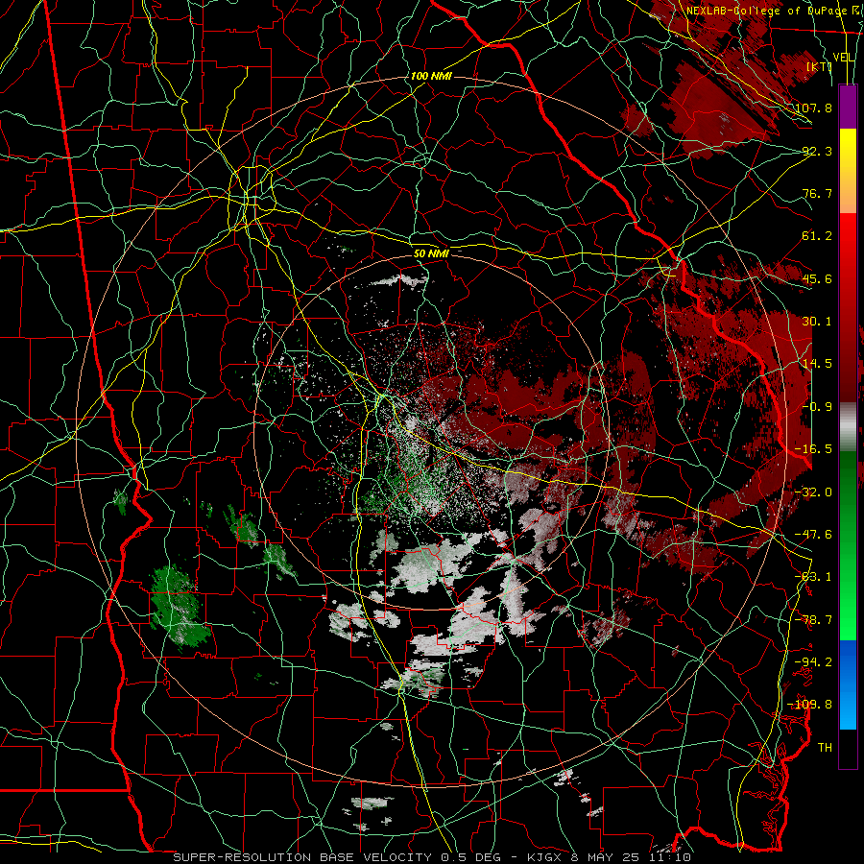Click the -32.0 value on velocity scale
864x864 pixels.
[813, 492]
